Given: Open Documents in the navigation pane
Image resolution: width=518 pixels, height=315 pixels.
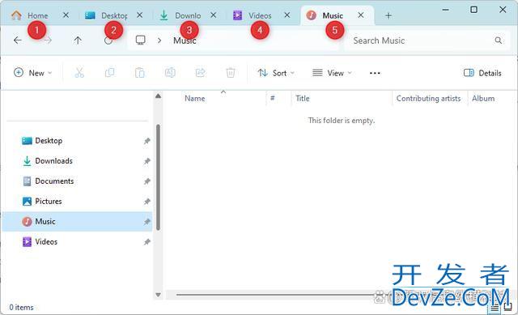Looking at the screenshot, I should (x=78, y=181).
